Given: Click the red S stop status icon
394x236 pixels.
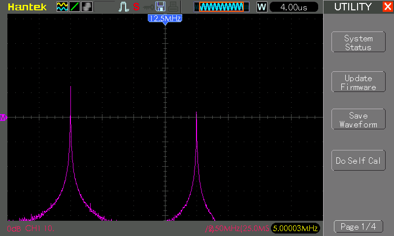Looking at the screenshot, I should (x=136, y=7).
